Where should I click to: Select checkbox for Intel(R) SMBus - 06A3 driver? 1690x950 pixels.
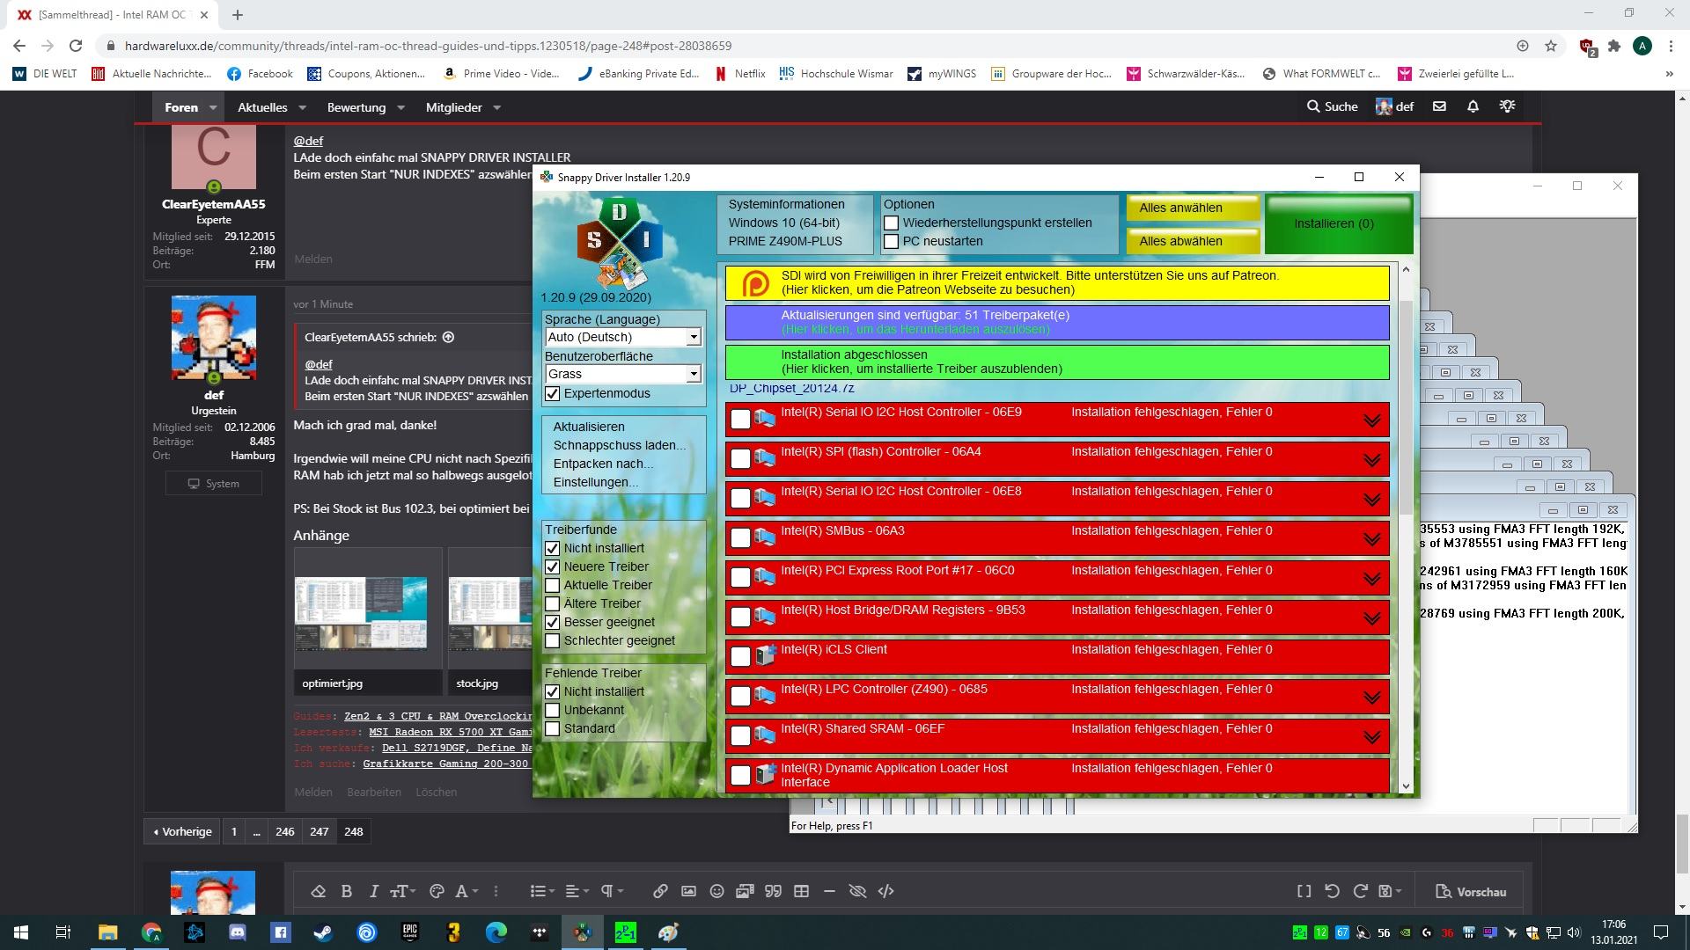coord(740,537)
